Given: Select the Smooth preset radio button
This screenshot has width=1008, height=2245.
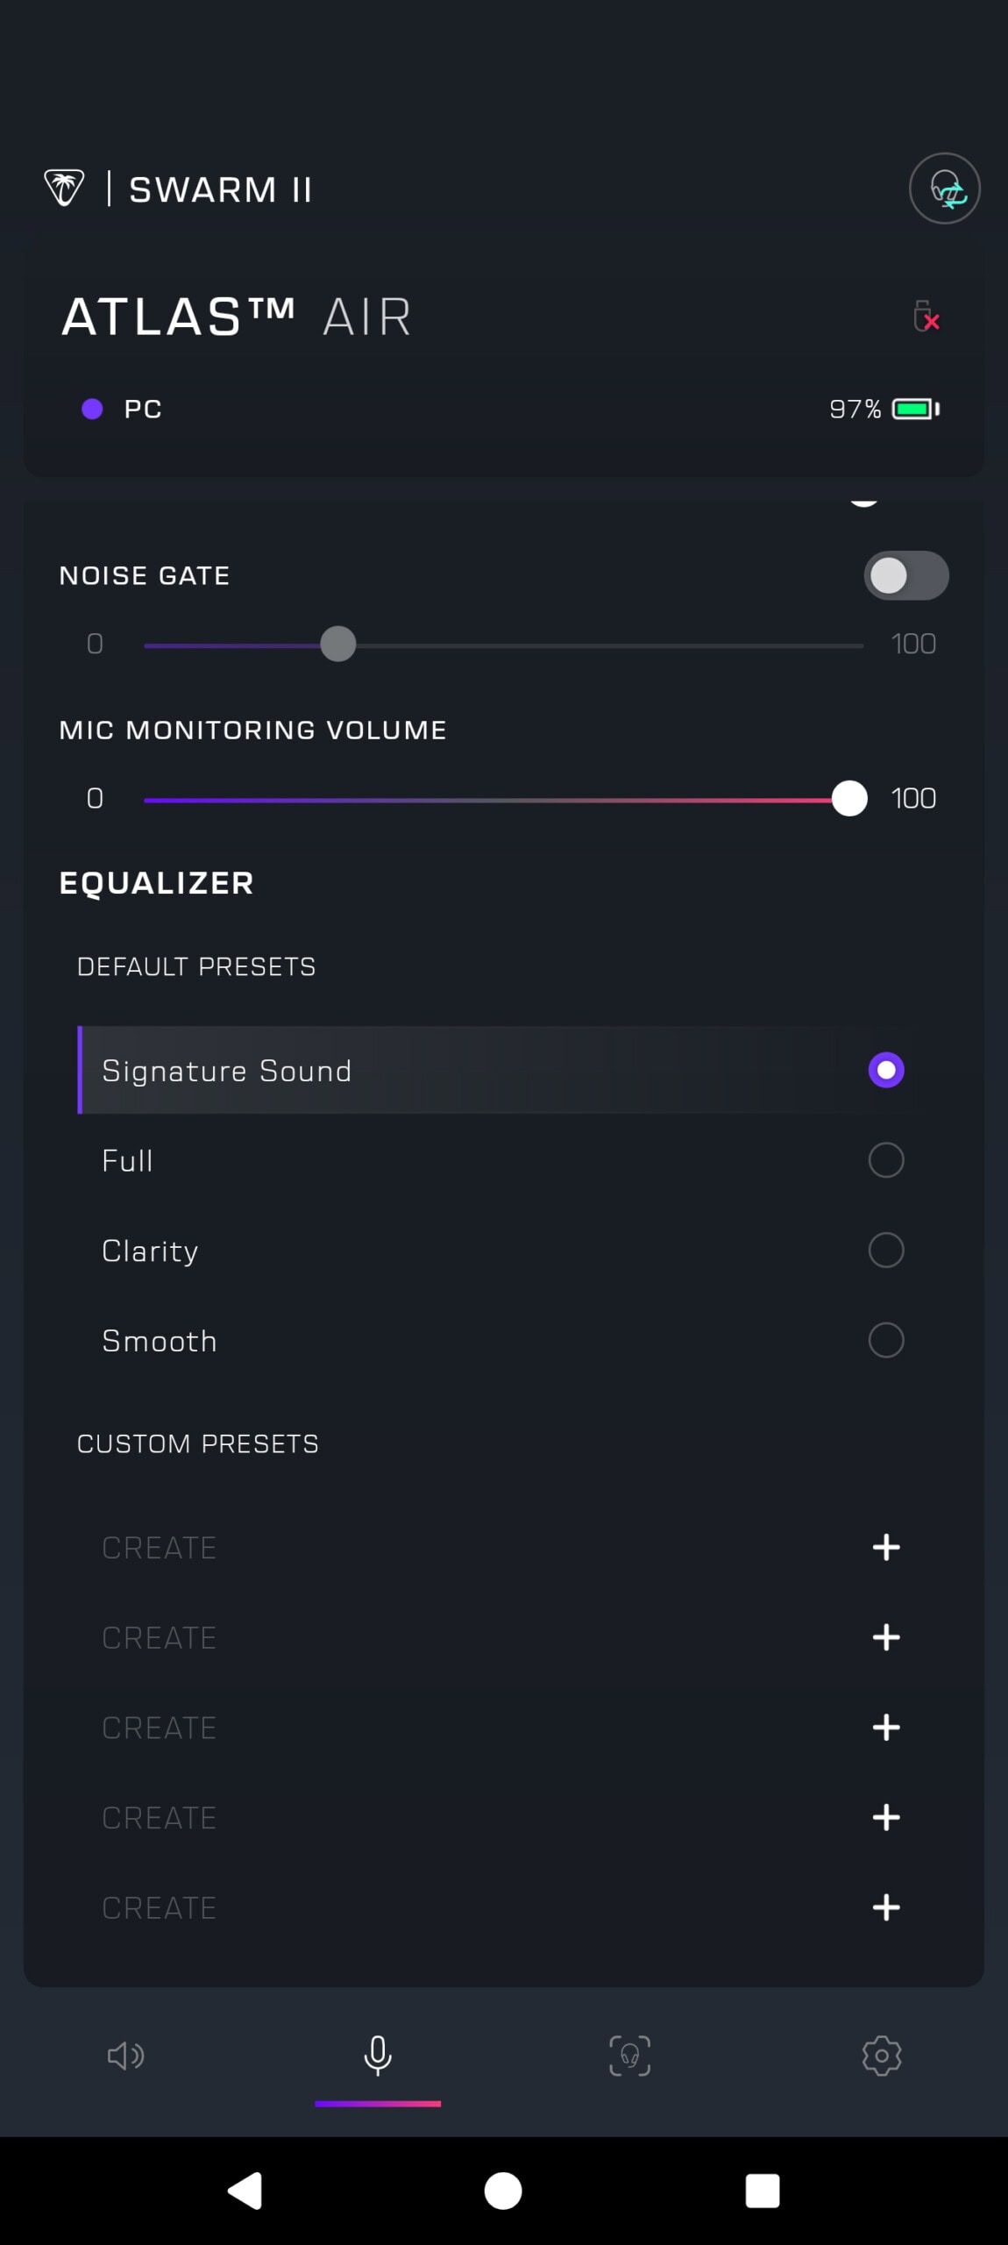Looking at the screenshot, I should pyautogui.click(x=886, y=1340).
